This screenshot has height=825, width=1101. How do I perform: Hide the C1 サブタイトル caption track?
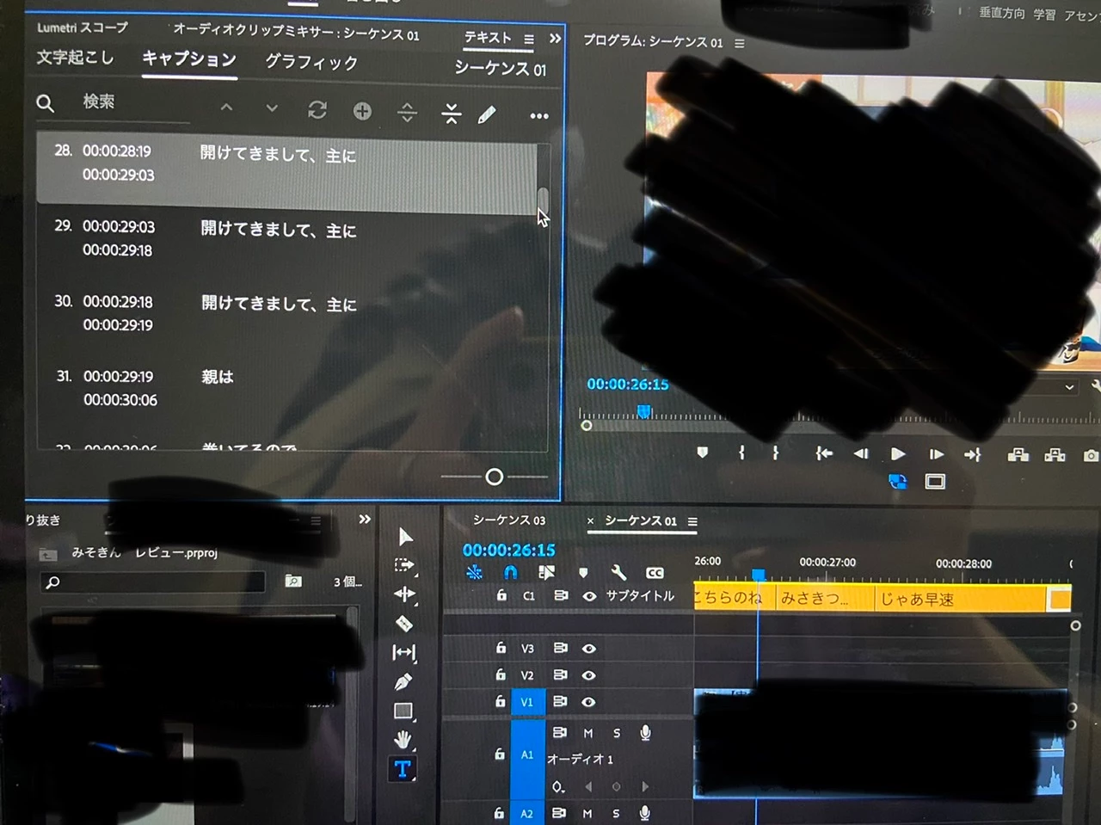(589, 595)
